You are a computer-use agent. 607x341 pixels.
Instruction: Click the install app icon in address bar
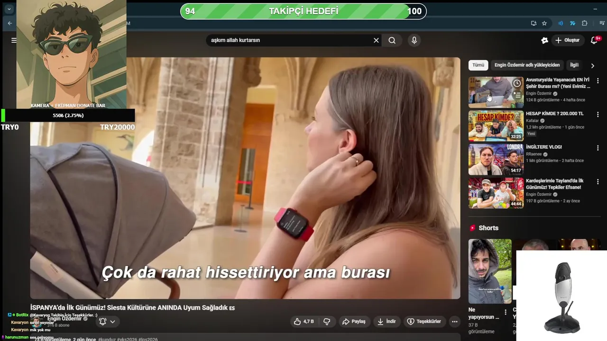(x=533, y=23)
